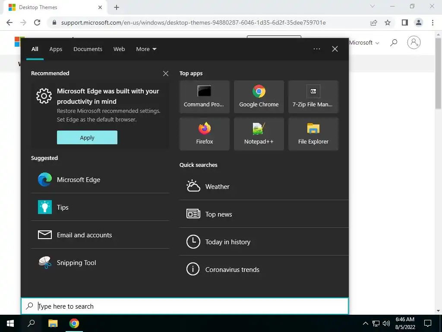This screenshot has width=442, height=332.
Task: Switch to the Web search tab
Action: pos(119,49)
